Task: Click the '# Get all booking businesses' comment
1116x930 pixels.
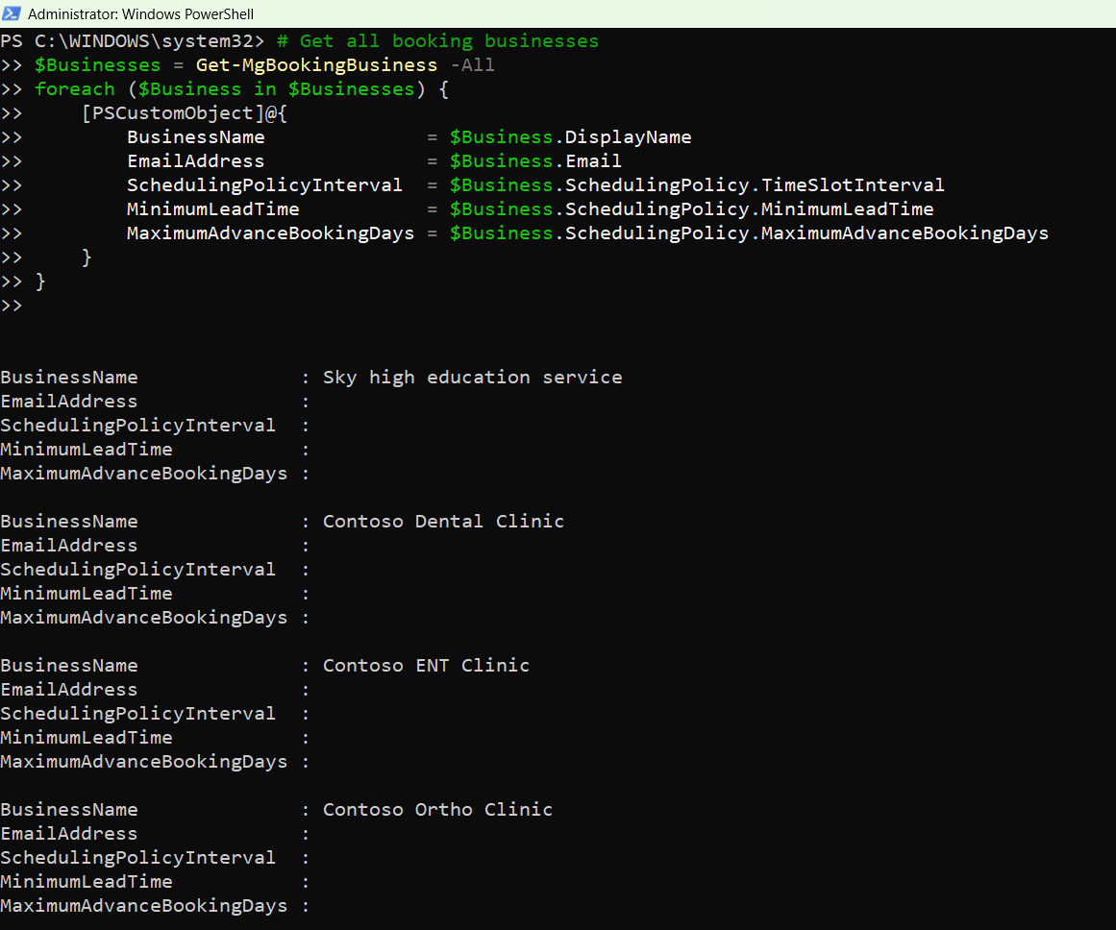Action: 437,41
